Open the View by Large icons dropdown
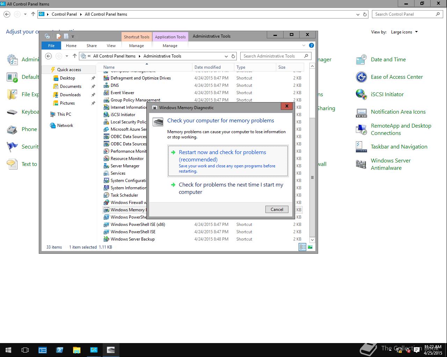 pos(404,32)
